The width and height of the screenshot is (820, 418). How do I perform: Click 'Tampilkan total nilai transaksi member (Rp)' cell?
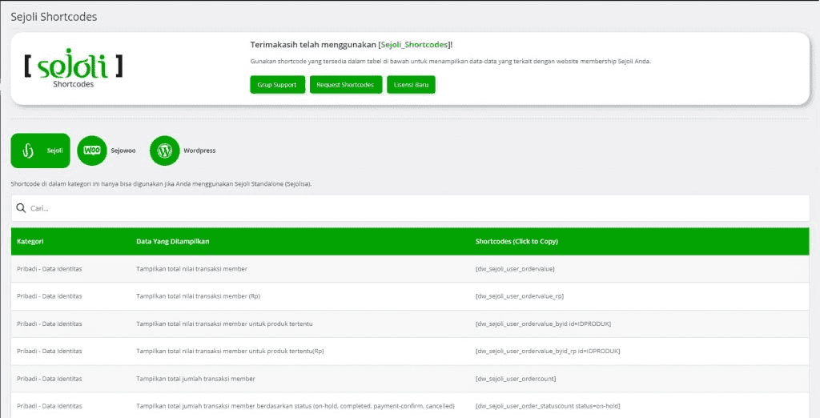tap(199, 296)
